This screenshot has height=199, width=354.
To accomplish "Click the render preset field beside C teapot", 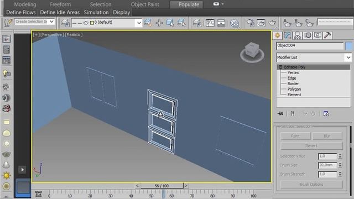I will click(335, 22).
